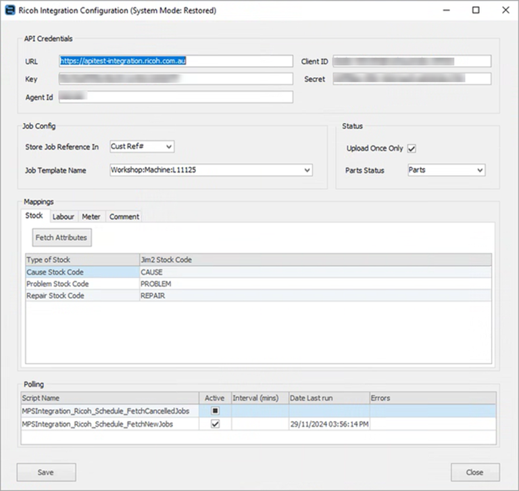Click the Close button at bottom right
This screenshot has height=491, width=519.
point(475,472)
